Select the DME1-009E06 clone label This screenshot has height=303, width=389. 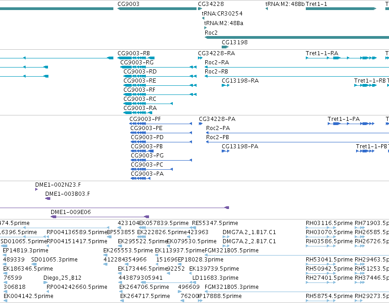[71, 212]
